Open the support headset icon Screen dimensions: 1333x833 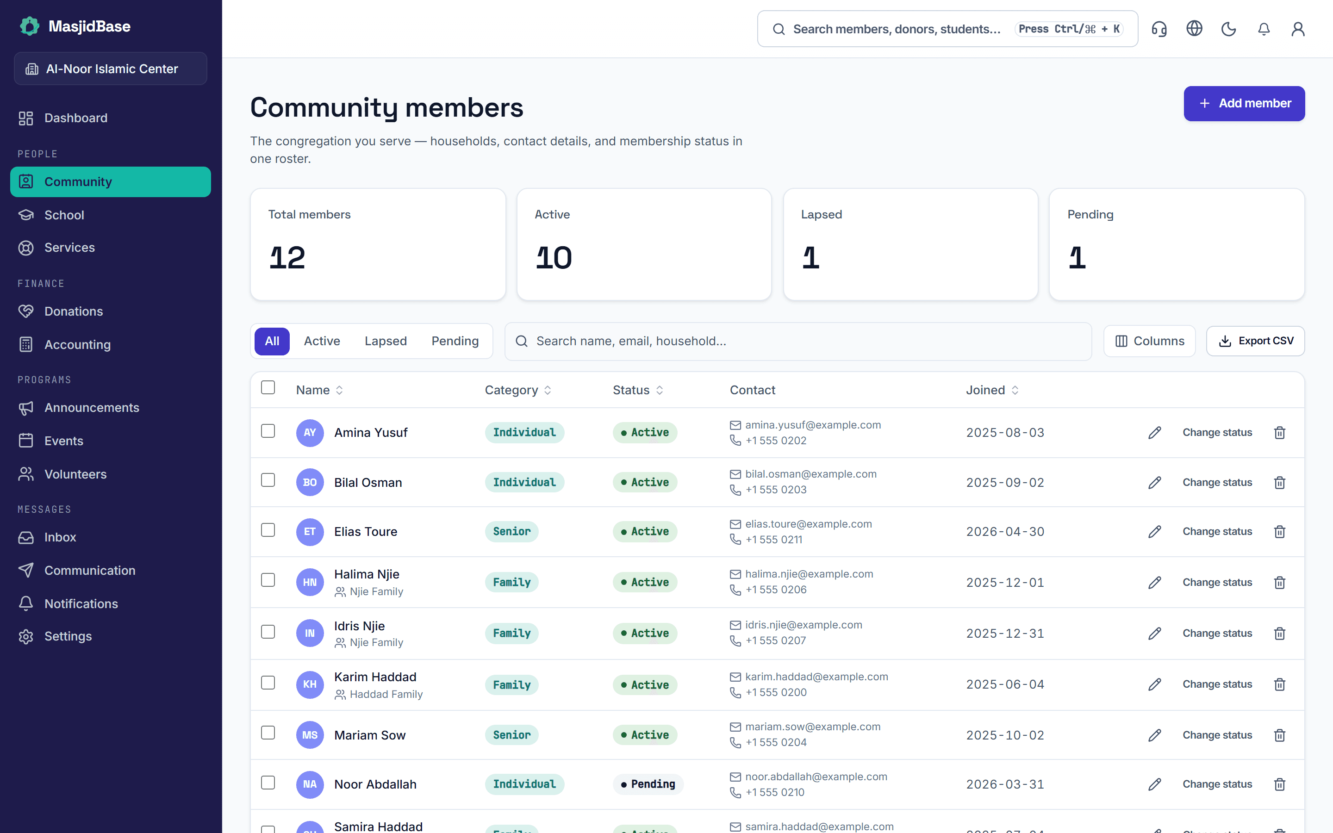(x=1159, y=29)
